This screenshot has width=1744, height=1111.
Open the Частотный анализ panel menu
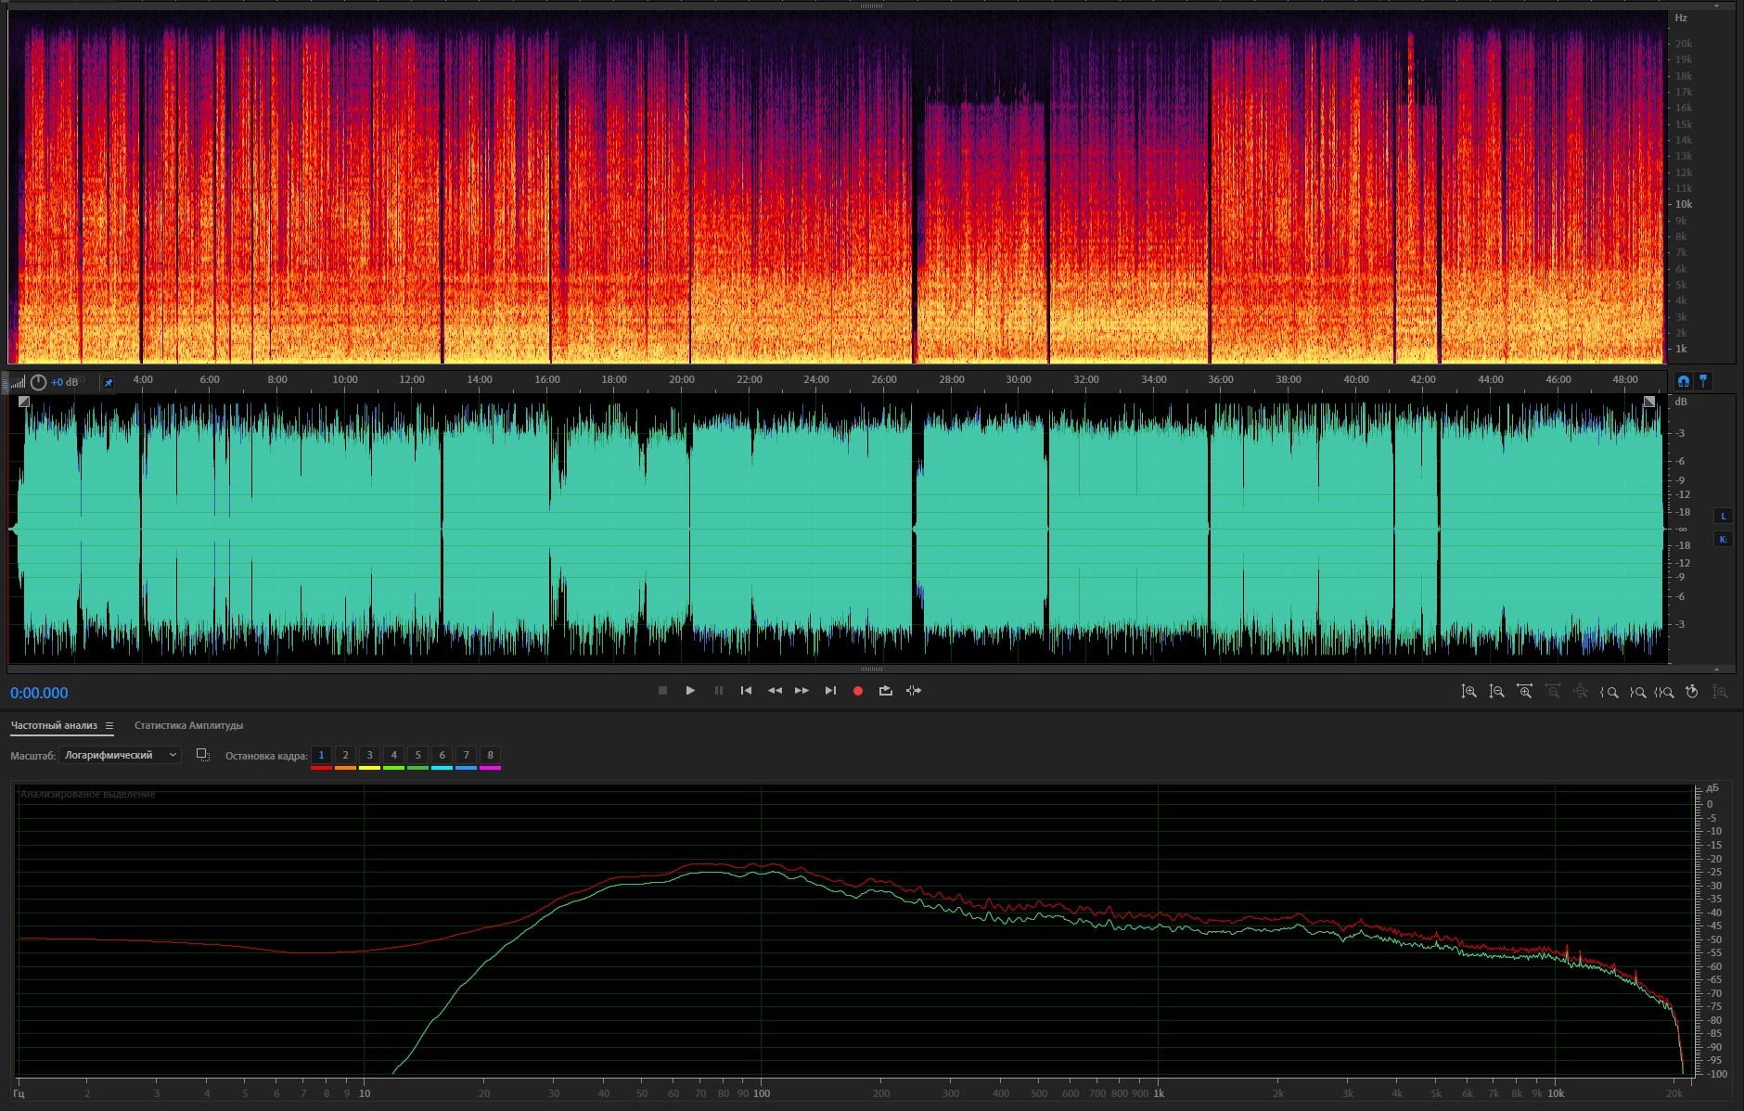coord(109,726)
